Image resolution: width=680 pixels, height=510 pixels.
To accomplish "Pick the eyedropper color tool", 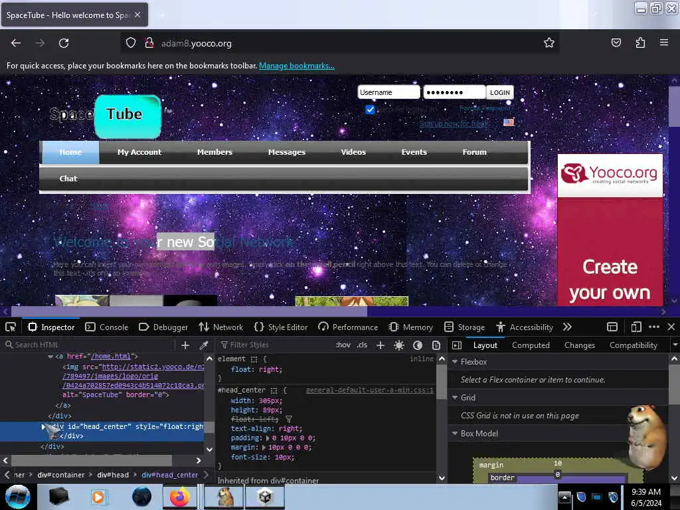I will tap(204, 345).
